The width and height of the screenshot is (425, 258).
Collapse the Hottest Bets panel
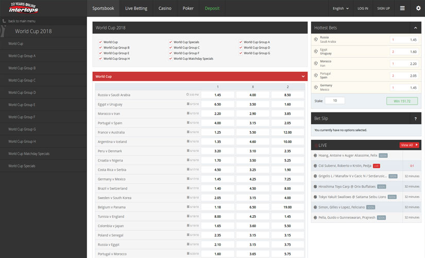coord(415,28)
